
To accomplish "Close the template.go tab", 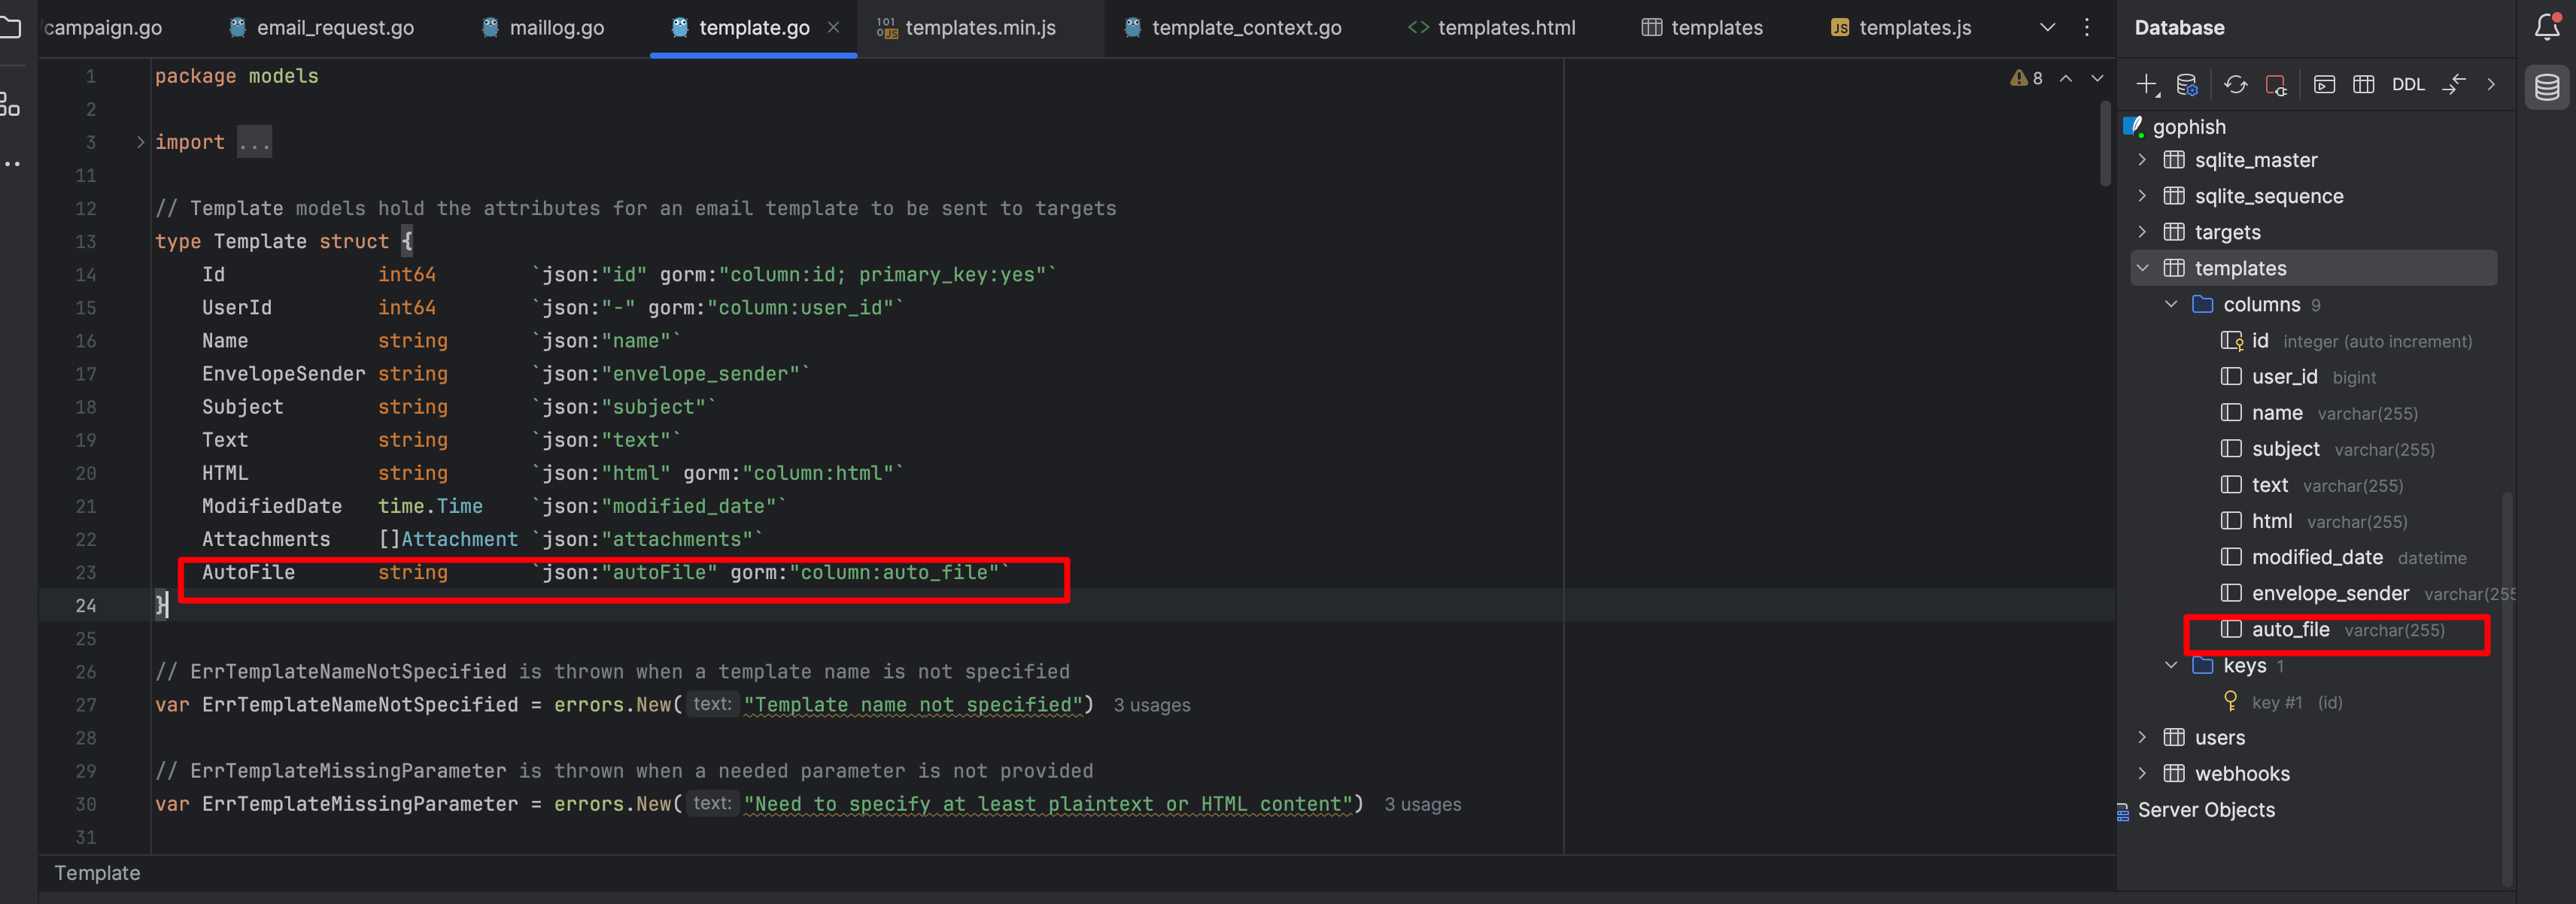I will tap(833, 28).
